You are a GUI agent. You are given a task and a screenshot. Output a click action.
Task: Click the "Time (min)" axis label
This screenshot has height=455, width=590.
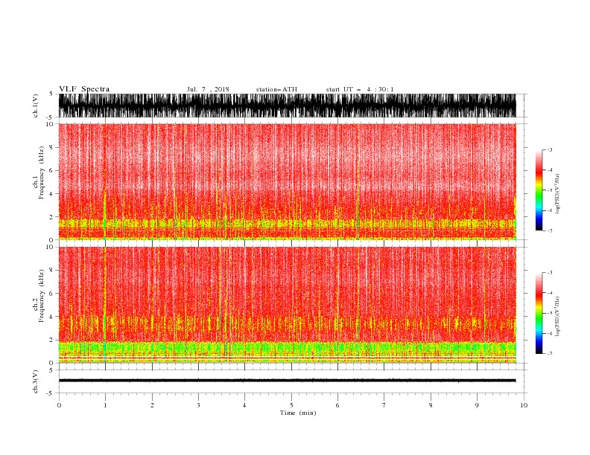click(298, 413)
